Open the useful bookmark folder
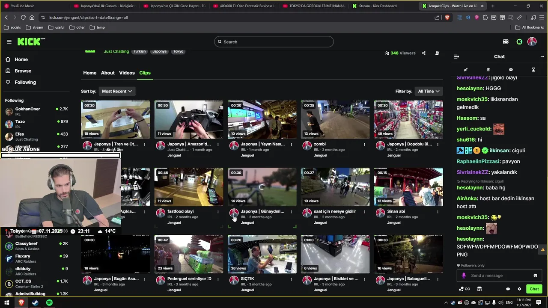The image size is (548, 308). click(57, 27)
